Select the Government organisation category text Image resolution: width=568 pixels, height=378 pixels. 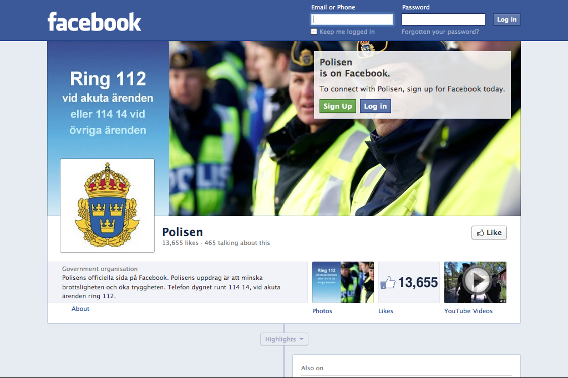100,269
